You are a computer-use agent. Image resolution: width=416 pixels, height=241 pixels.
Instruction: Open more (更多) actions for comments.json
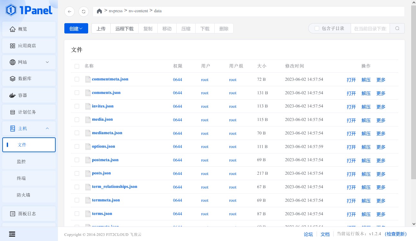point(381,93)
